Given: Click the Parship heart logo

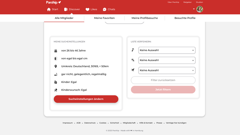Looking at the screenshot, I should [x=54, y=2].
